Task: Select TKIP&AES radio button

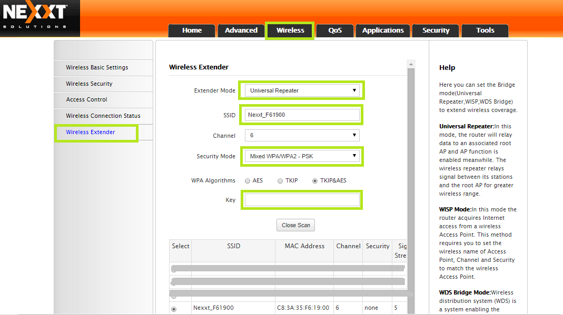Action: (315, 181)
